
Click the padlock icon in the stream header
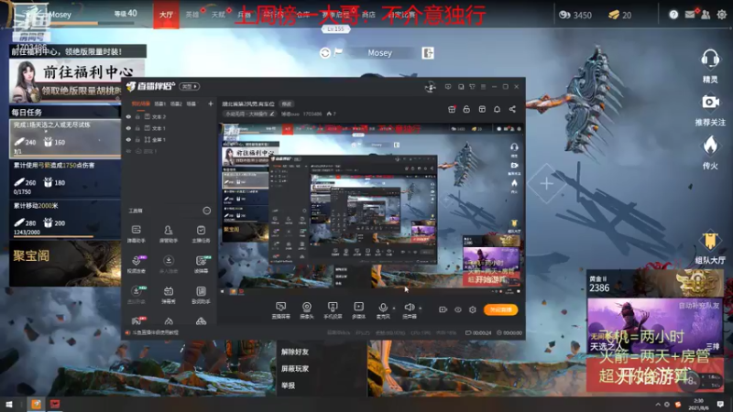point(466,109)
